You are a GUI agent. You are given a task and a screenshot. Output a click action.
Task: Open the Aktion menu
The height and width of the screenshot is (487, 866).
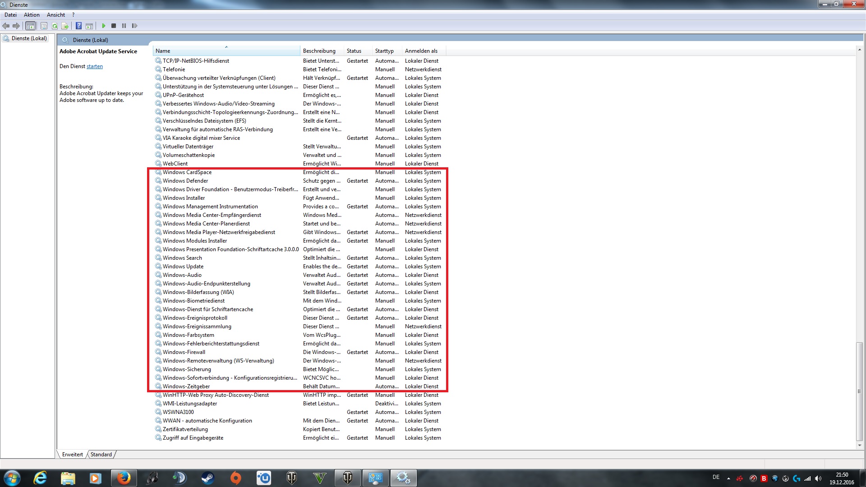tap(32, 15)
